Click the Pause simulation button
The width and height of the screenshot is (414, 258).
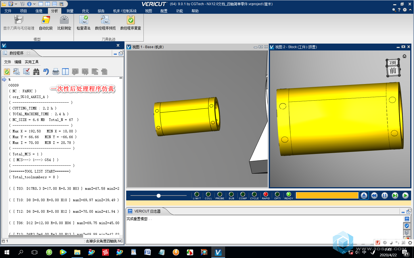pyautogui.click(x=385, y=196)
